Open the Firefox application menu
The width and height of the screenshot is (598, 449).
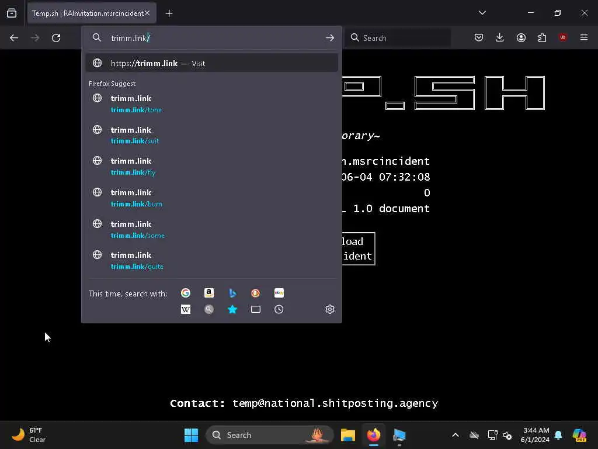[x=584, y=37]
